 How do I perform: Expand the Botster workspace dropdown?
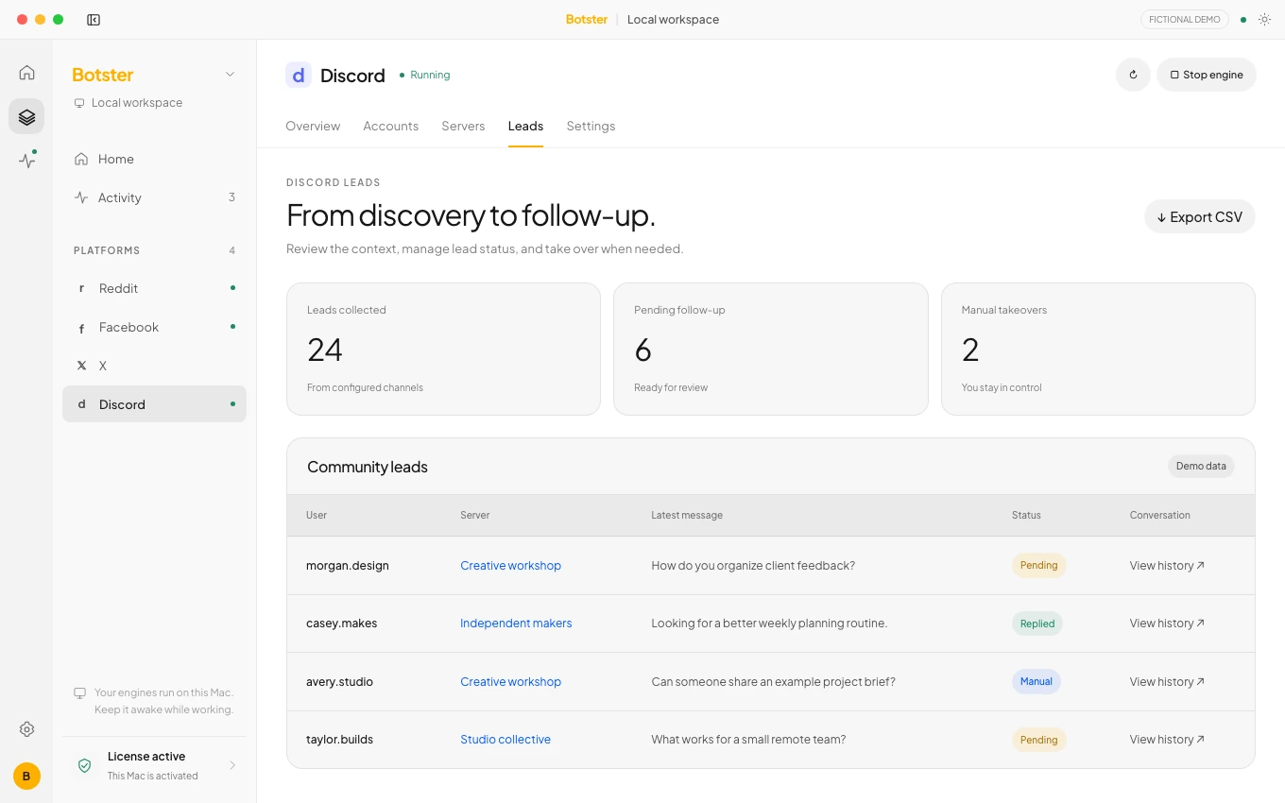coord(230,75)
